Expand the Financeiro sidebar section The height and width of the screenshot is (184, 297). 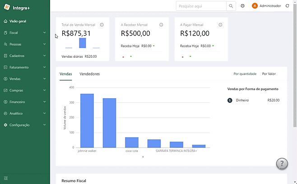pyautogui.click(x=25, y=102)
